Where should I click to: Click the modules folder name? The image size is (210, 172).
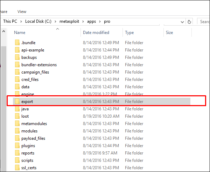point(29,131)
